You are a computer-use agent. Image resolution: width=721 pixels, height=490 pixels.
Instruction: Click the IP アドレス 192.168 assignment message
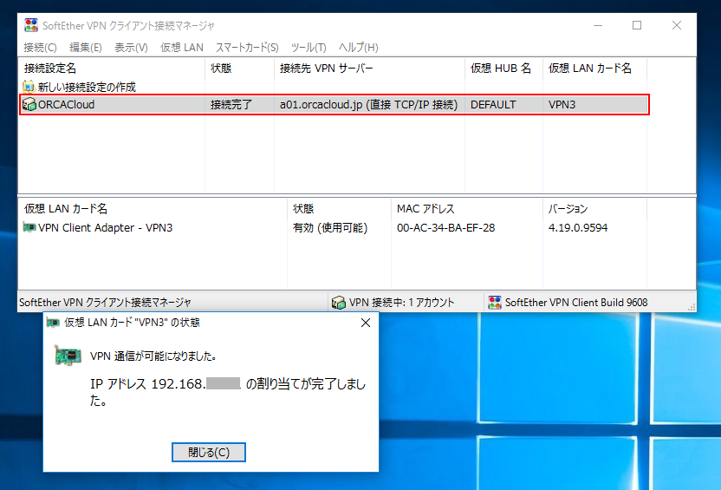click(228, 391)
